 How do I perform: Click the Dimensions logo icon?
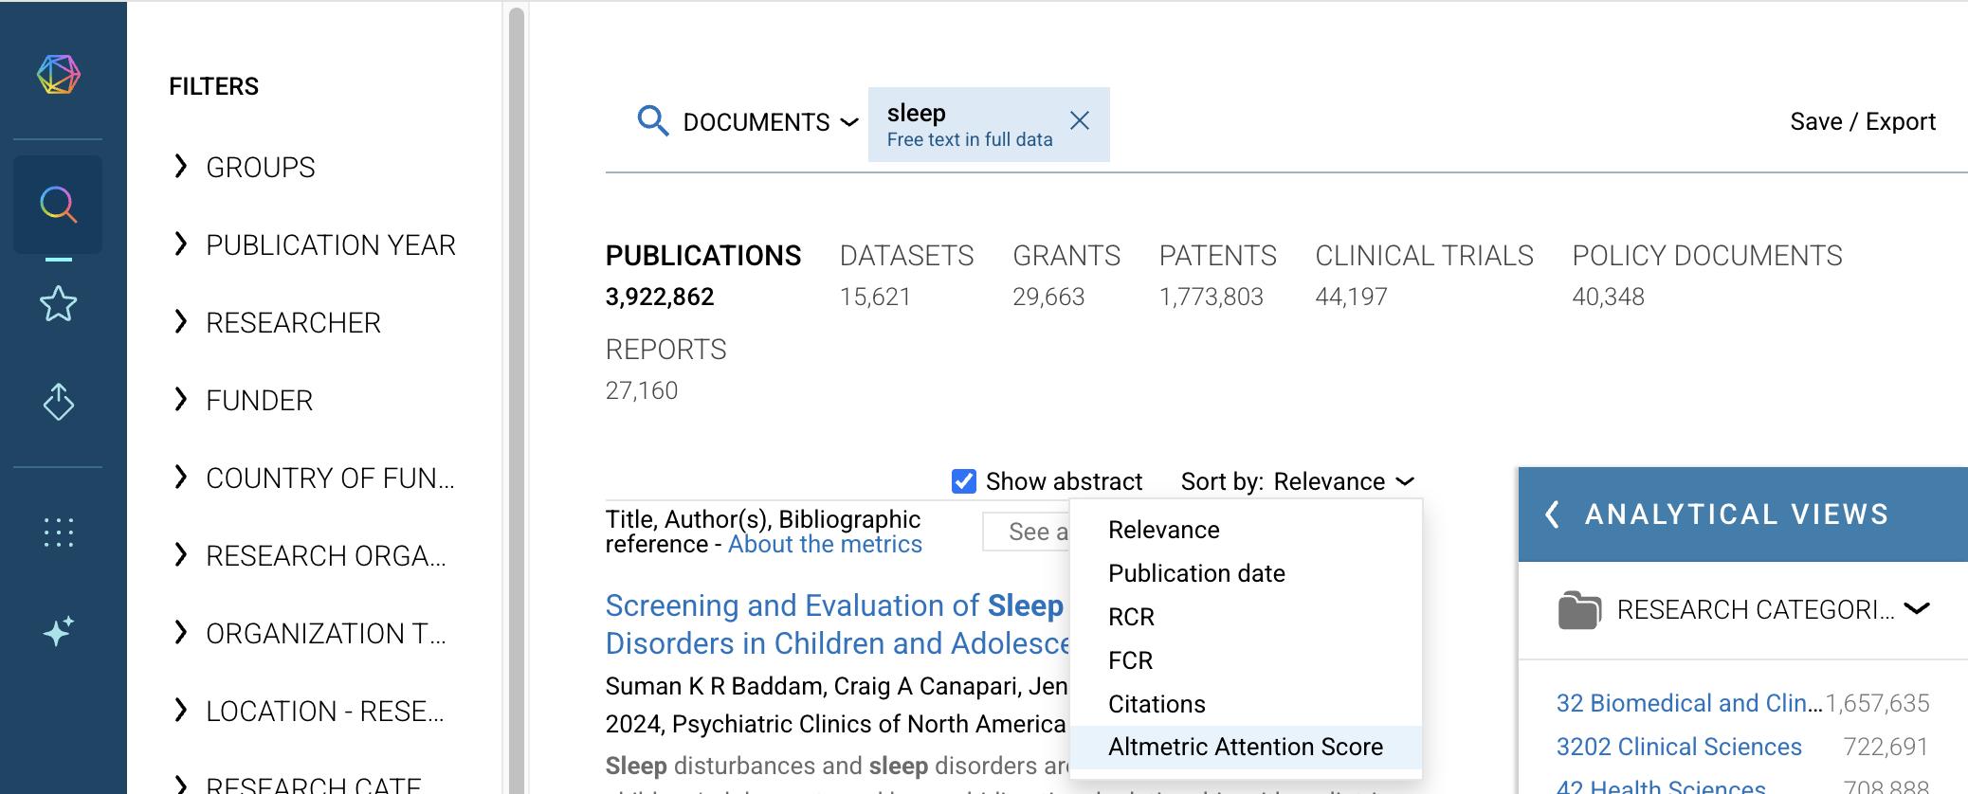coord(59,75)
